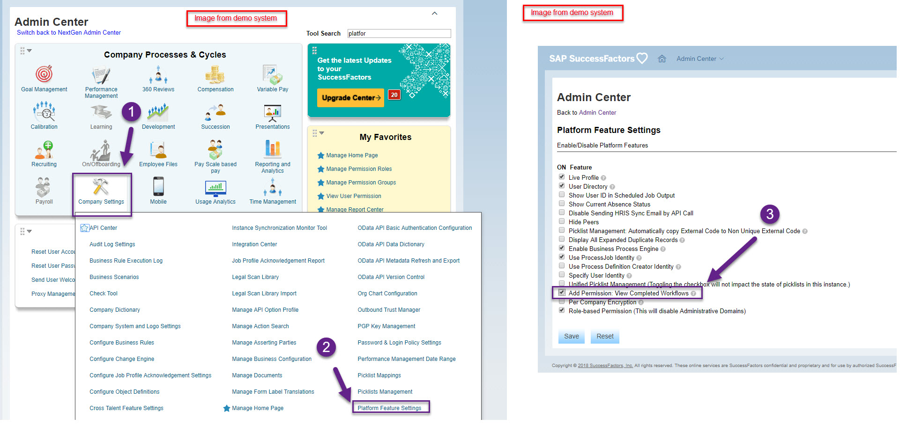The width and height of the screenshot is (907, 426).
Task: Open the Pay Scale based pay icon
Action: [x=215, y=149]
